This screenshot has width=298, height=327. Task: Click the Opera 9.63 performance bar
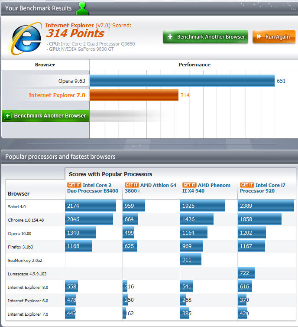(x=182, y=81)
